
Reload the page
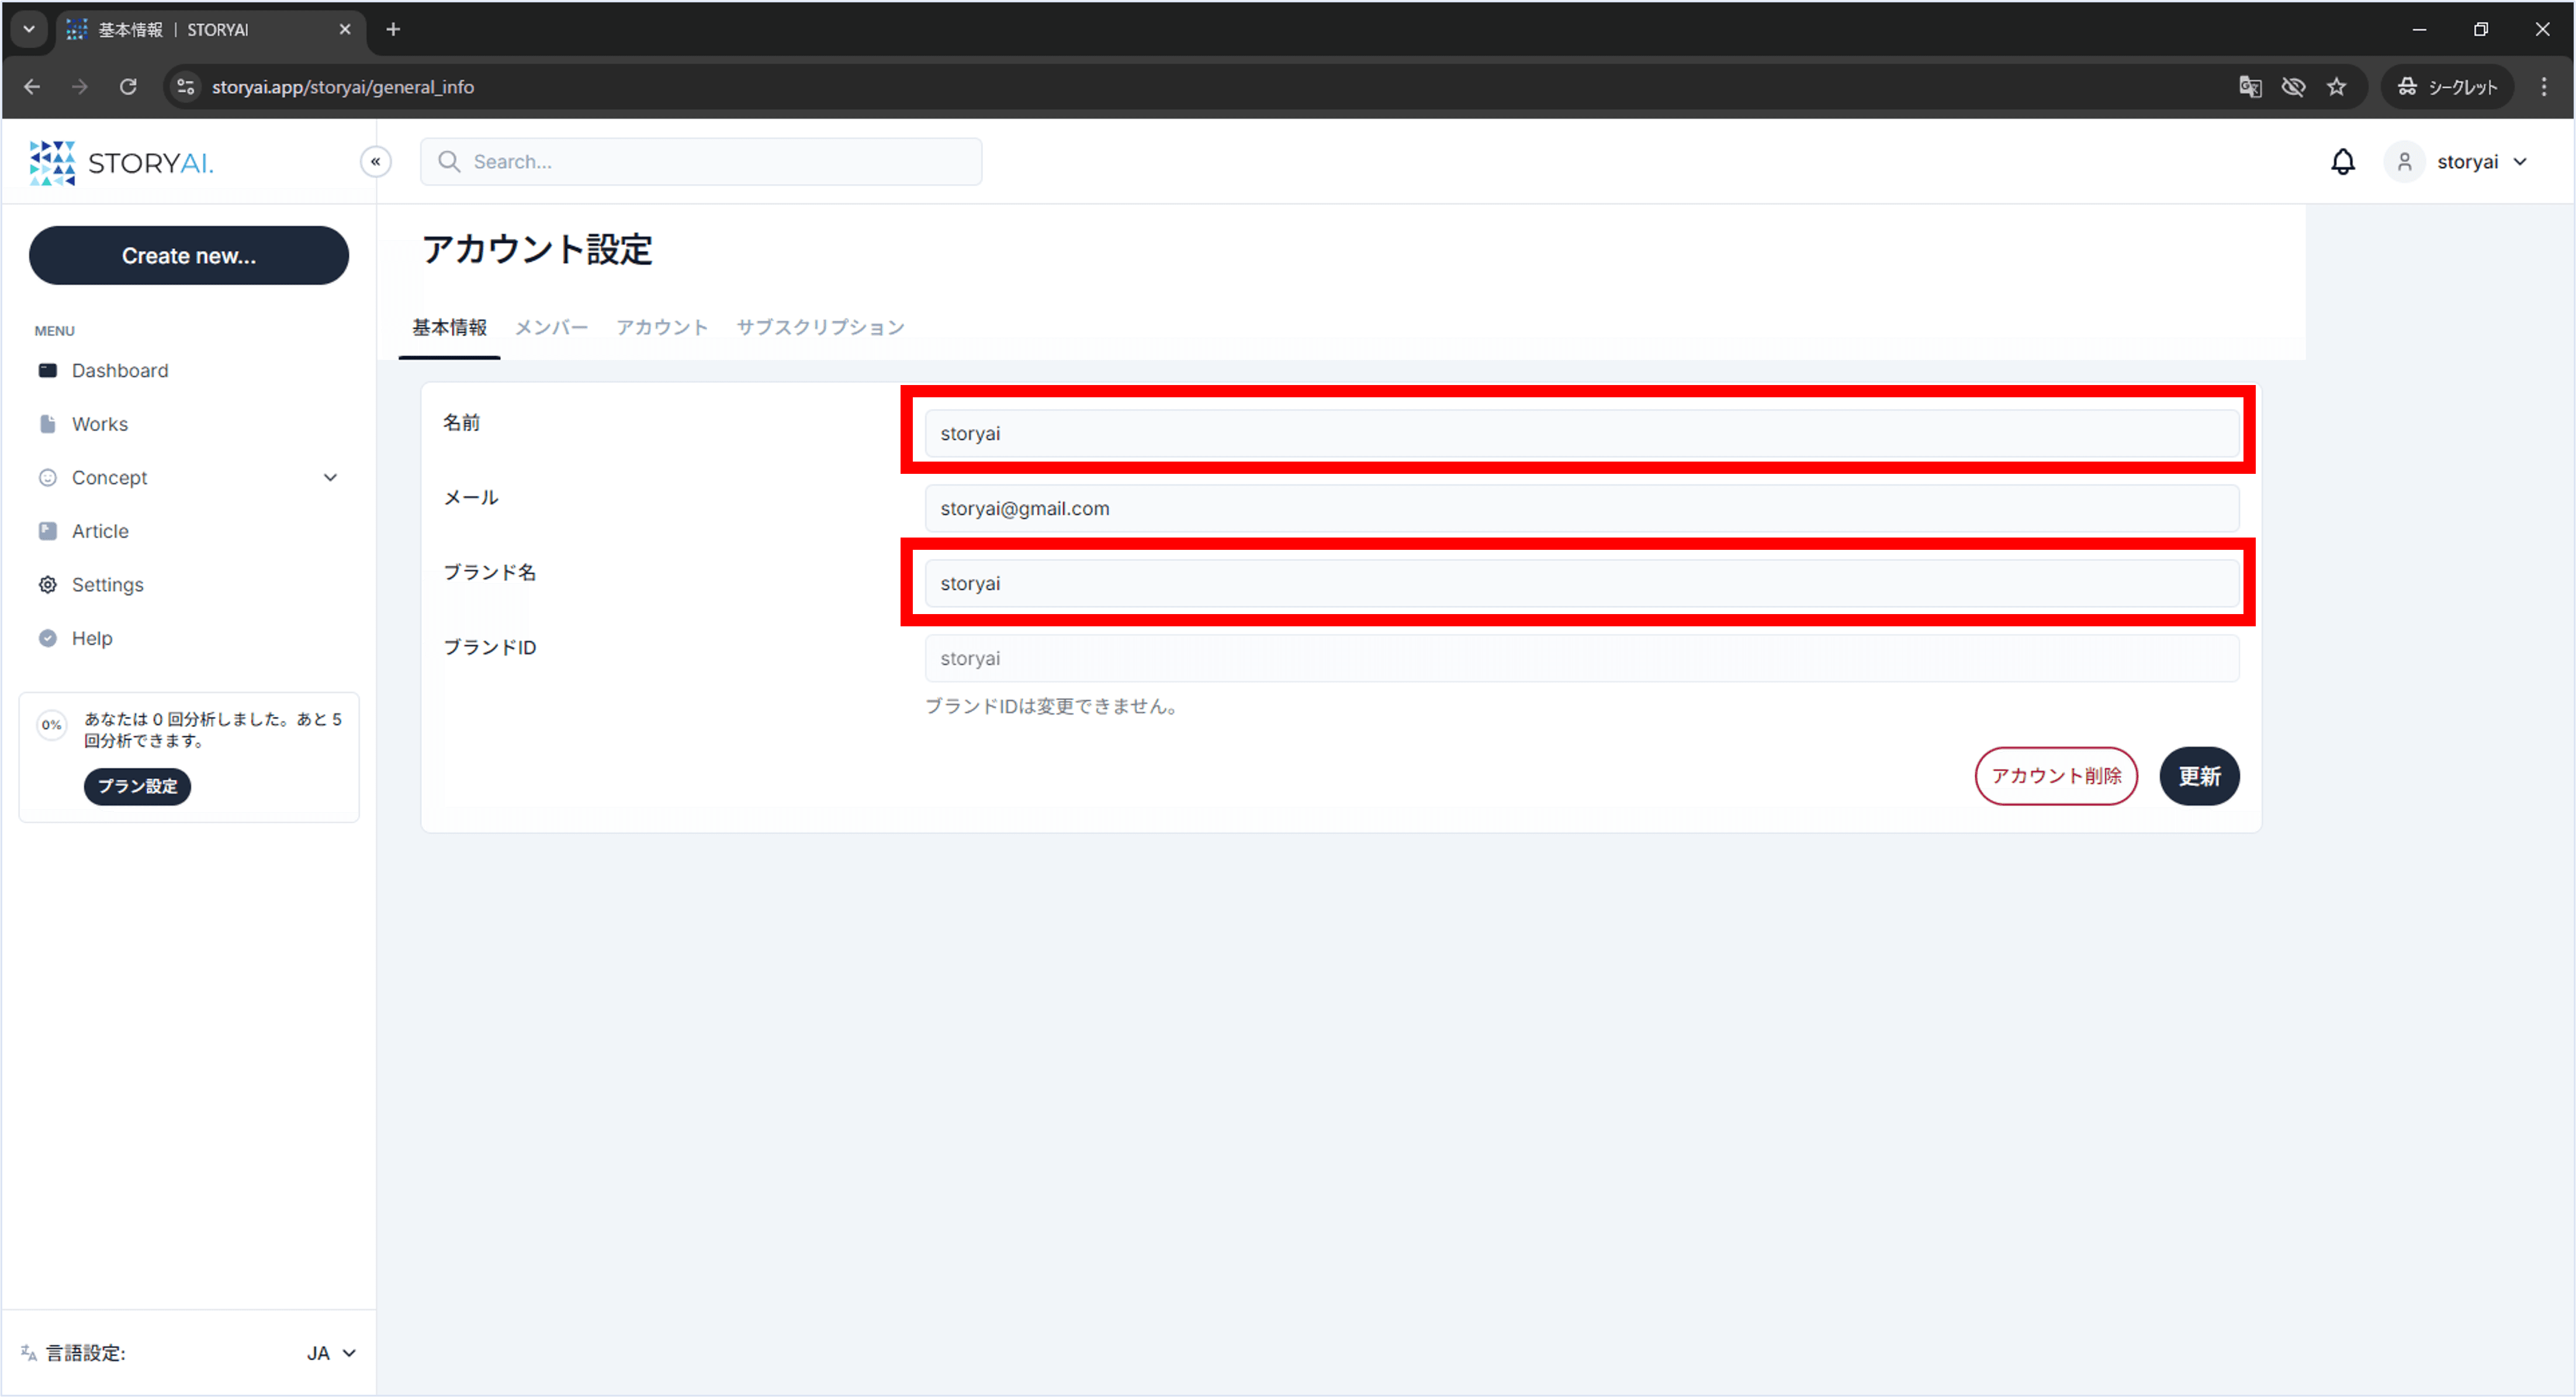coord(128,87)
